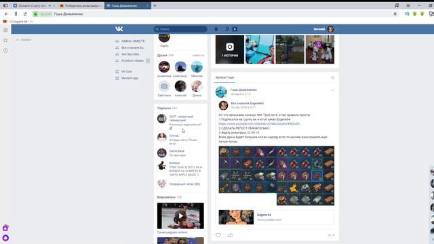The height and width of the screenshot is (244, 434).
Task: Open the photo with purple devil emoji
Action: (320, 49)
